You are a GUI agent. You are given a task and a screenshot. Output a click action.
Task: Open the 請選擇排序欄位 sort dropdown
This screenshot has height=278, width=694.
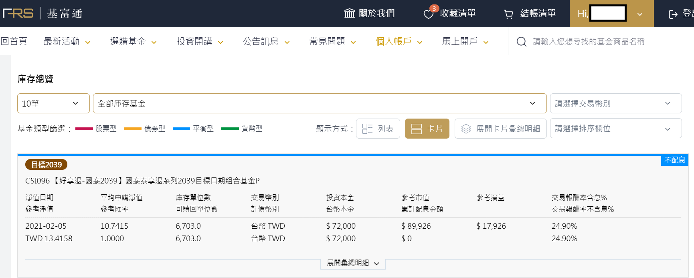click(x=616, y=128)
